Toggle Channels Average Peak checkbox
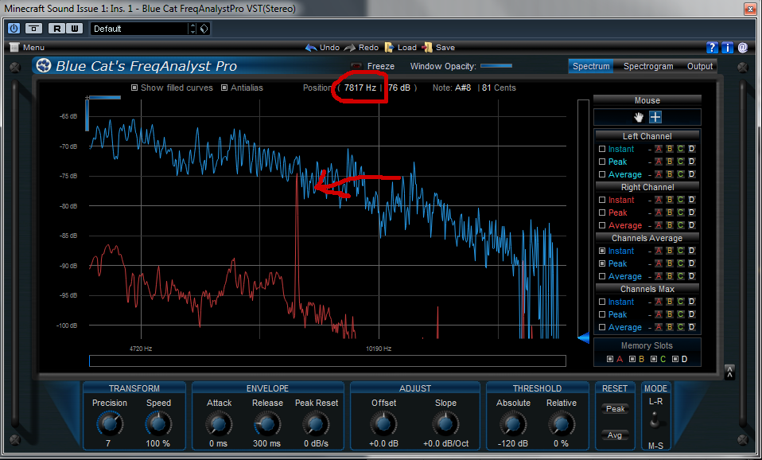 point(602,263)
